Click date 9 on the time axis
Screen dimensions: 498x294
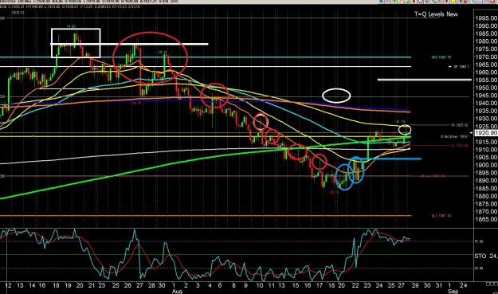tap(245, 285)
